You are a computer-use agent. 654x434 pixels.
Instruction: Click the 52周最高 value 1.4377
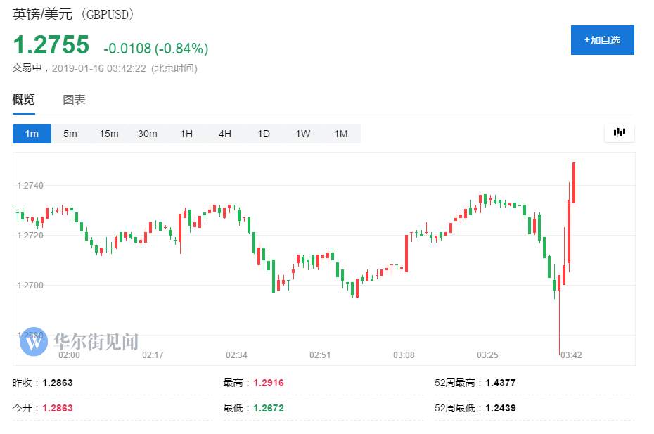[x=501, y=383]
